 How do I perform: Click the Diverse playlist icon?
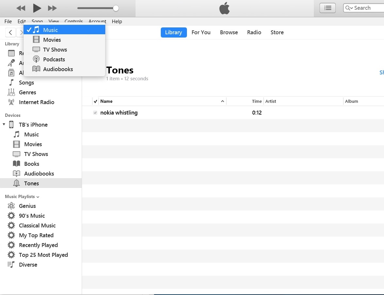click(11, 264)
